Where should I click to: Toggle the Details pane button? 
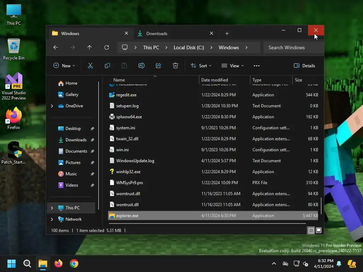[x=304, y=66]
